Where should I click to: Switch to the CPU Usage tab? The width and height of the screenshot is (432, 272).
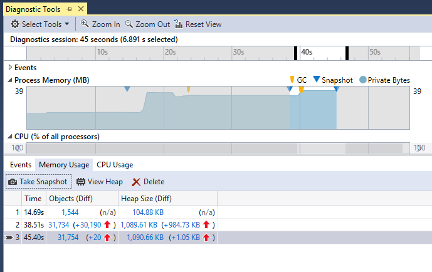[115, 165]
